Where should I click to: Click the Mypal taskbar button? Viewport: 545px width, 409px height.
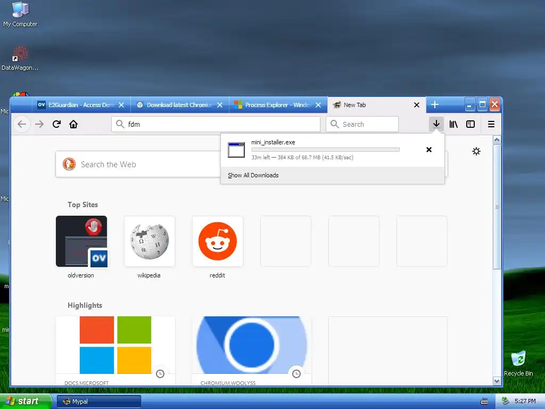98,402
